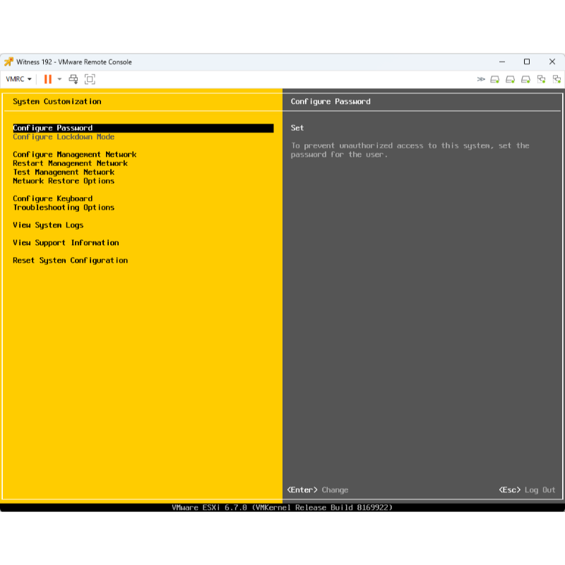Click the highlighted Configure Password row
Viewport: 565px width, 565px height.
143,129
